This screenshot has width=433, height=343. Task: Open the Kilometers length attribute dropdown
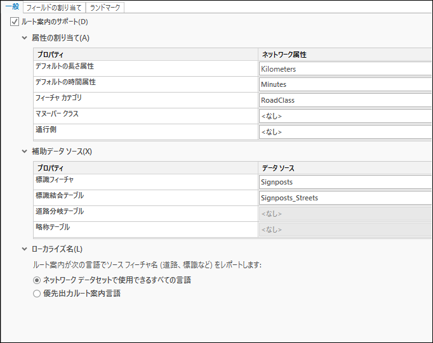pos(345,68)
